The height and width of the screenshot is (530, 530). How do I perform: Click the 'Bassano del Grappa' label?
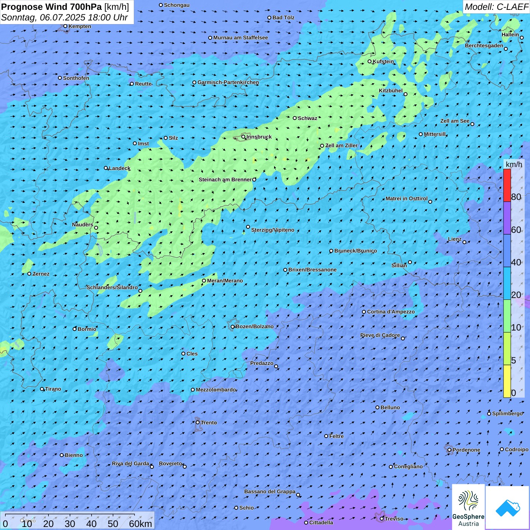point(270,491)
